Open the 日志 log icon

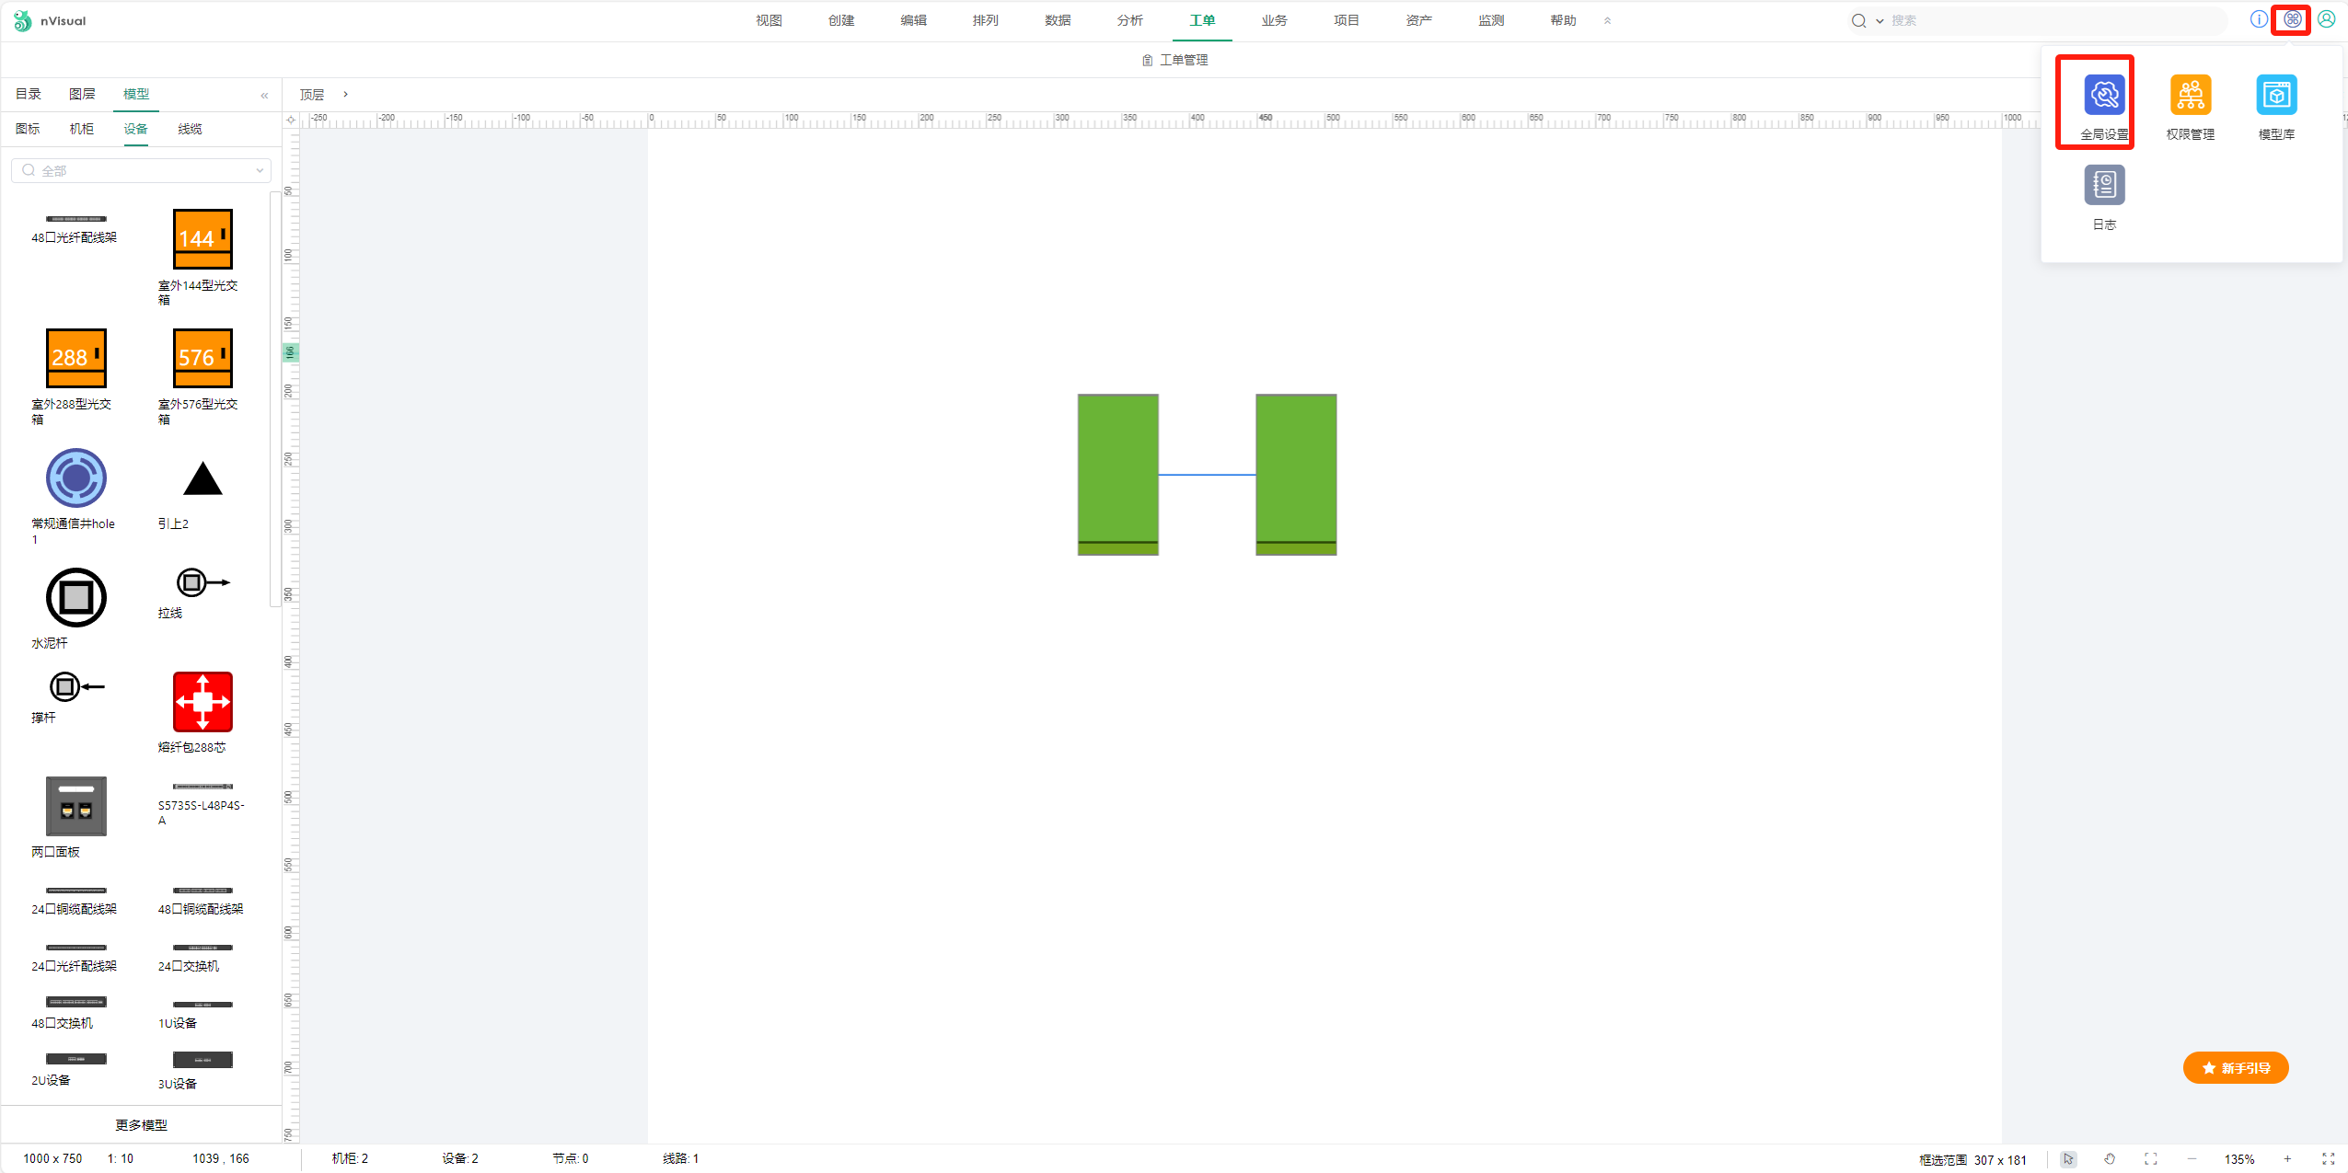(x=2103, y=186)
